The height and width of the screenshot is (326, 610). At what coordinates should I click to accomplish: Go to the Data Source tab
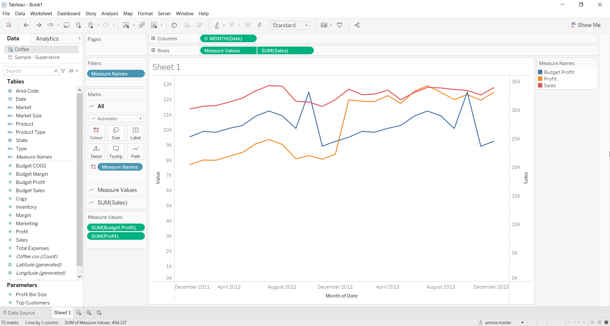[x=21, y=313]
